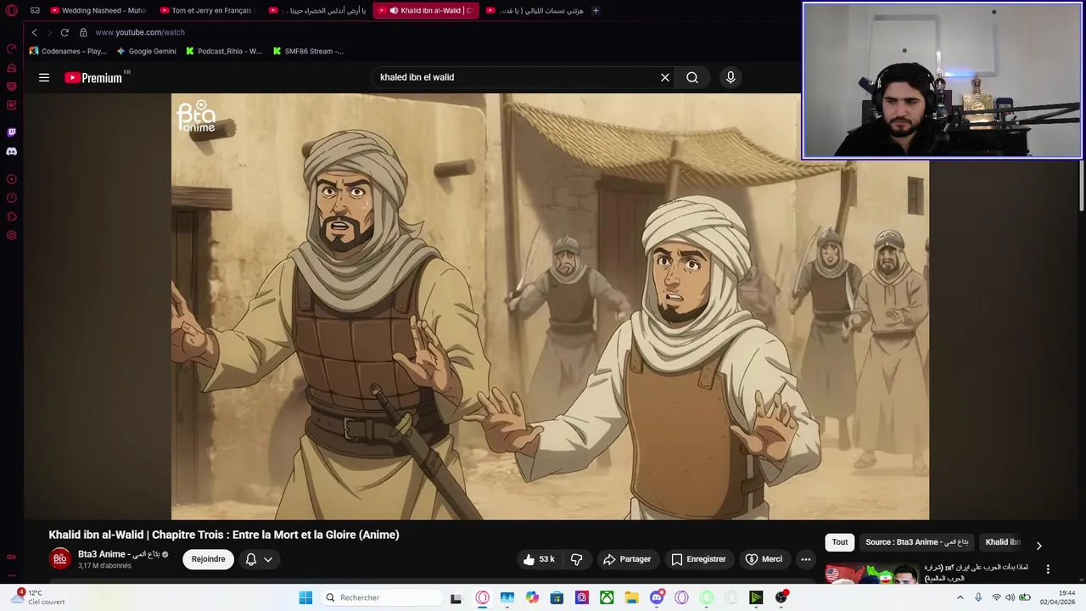Click the Partager share button
1086x611 pixels.
click(x=627, y=559)
